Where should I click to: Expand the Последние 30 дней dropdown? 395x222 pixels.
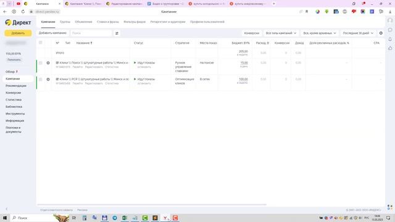tap(358, 33)
